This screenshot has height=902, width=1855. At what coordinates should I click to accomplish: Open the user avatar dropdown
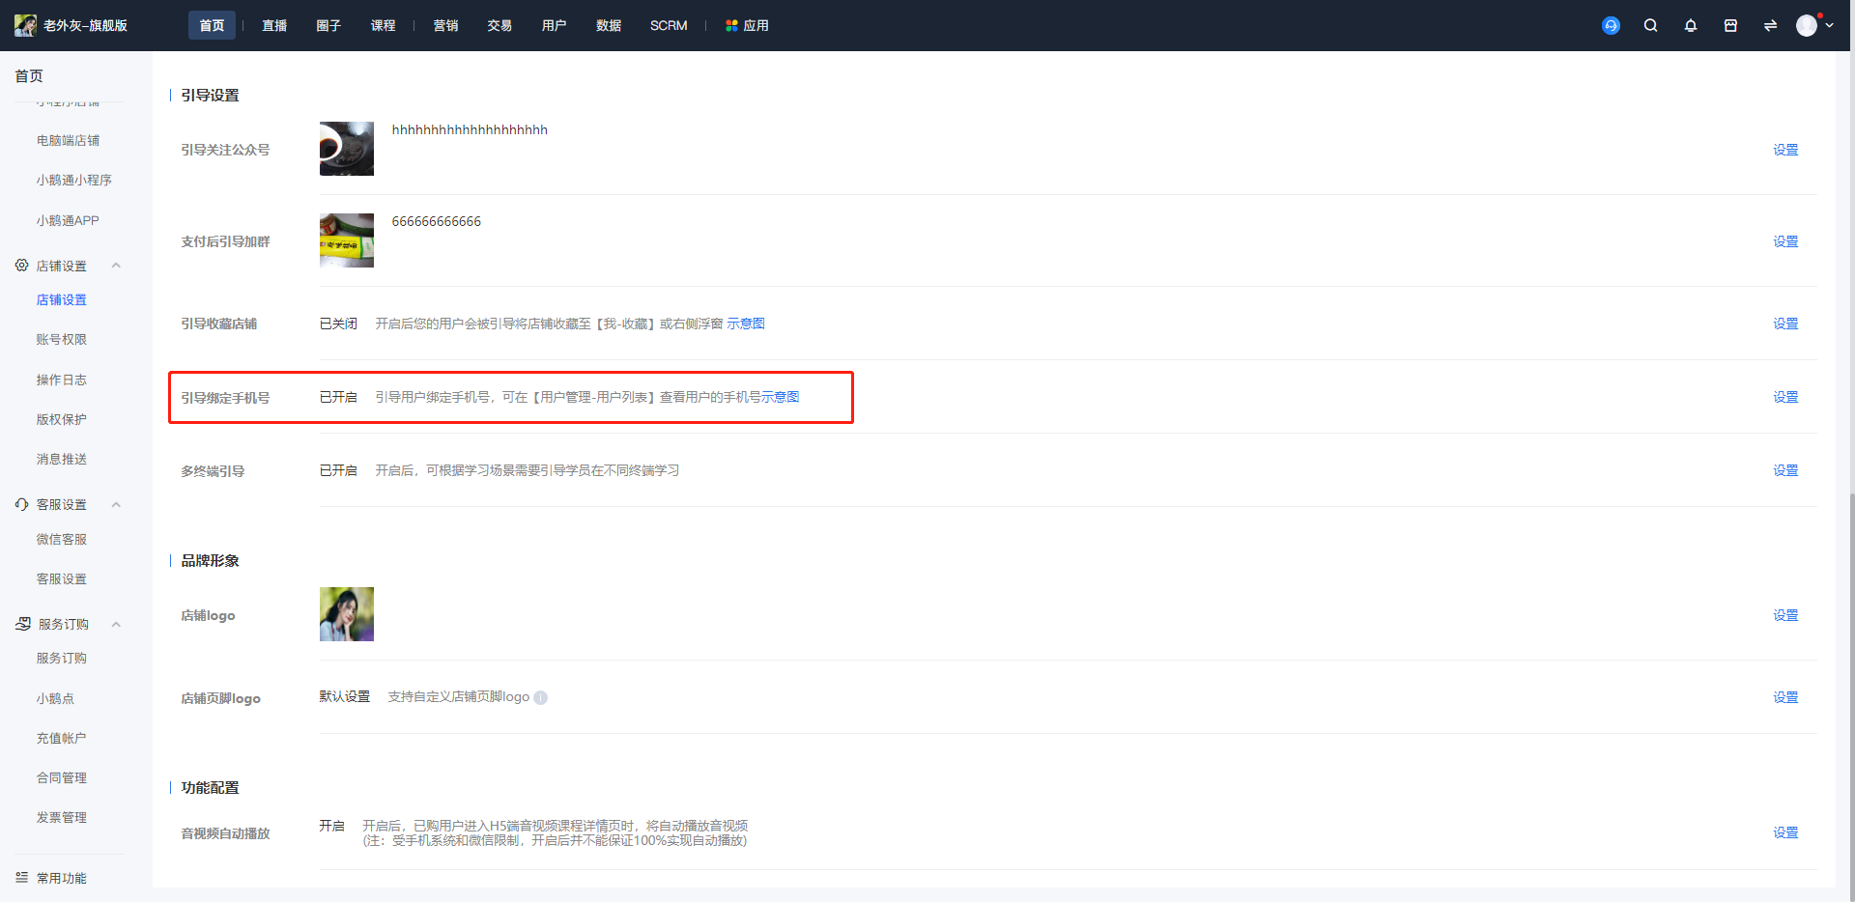point(1814,26)
